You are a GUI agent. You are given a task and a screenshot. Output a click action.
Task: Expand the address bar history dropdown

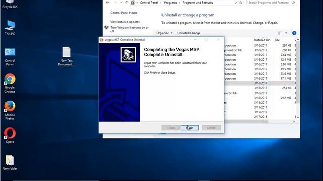click(236, 3)
